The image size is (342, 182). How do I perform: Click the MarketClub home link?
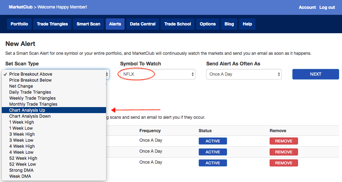pos(21,7)
